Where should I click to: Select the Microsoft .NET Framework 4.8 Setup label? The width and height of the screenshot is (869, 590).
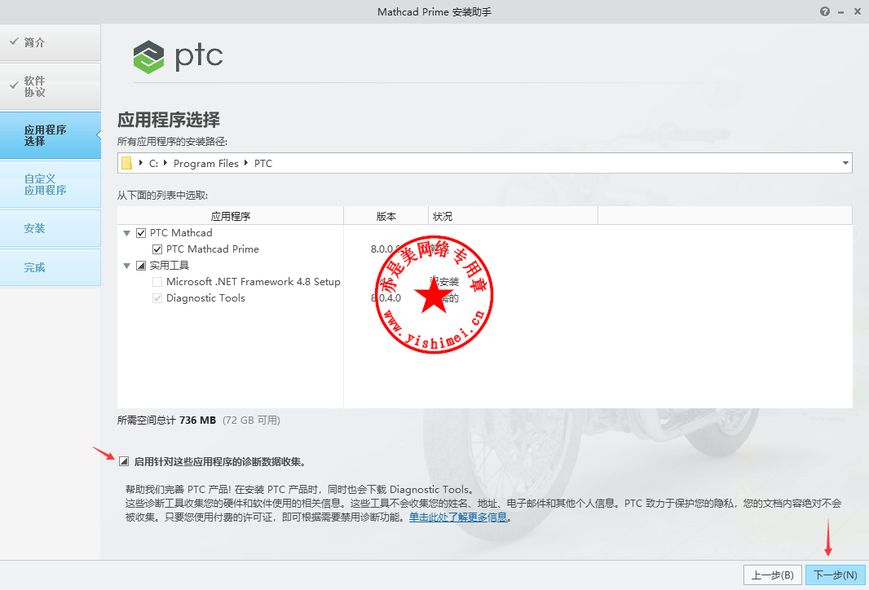(254, 282)
